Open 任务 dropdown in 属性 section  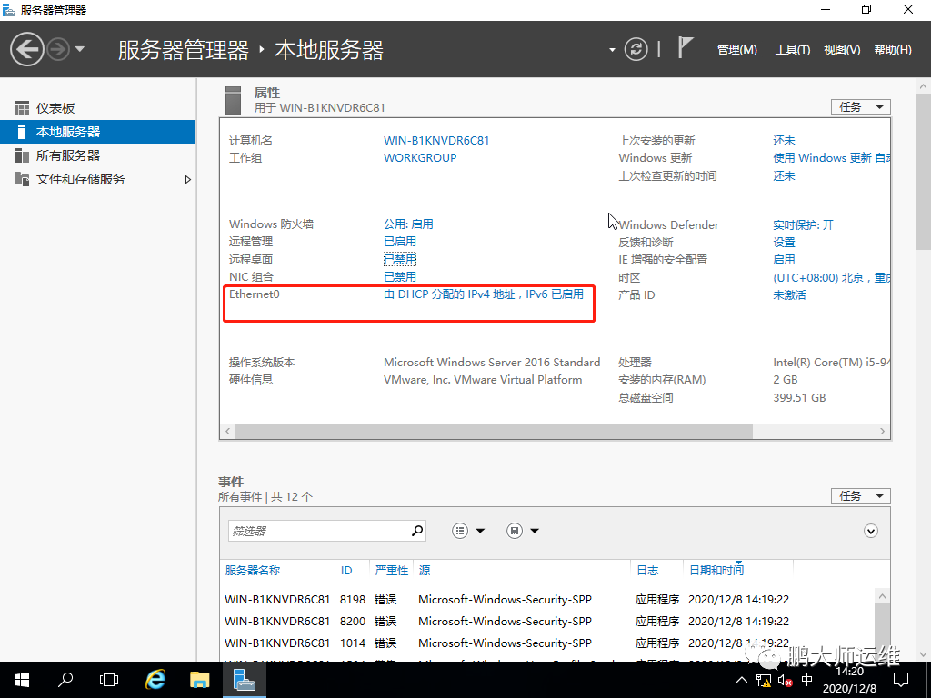point(861,107)
